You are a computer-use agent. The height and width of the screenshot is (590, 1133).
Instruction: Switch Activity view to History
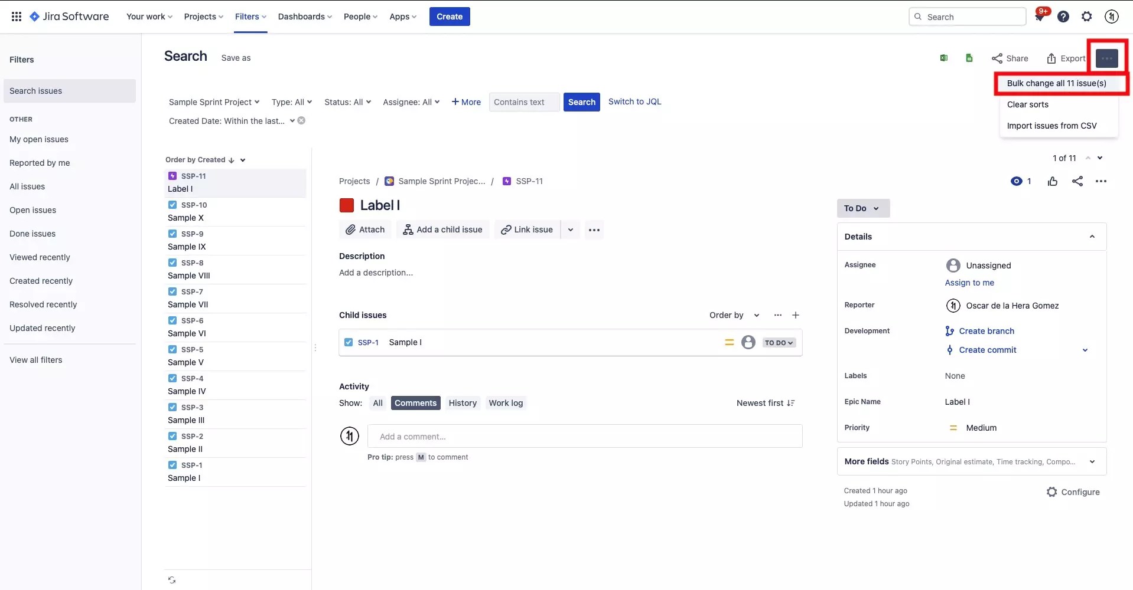[x=463, y=402]
